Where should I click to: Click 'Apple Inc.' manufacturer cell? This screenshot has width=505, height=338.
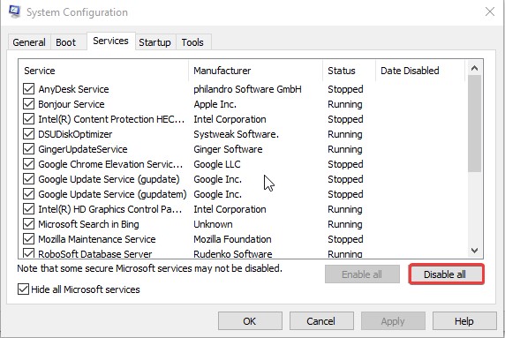point(215,104)
